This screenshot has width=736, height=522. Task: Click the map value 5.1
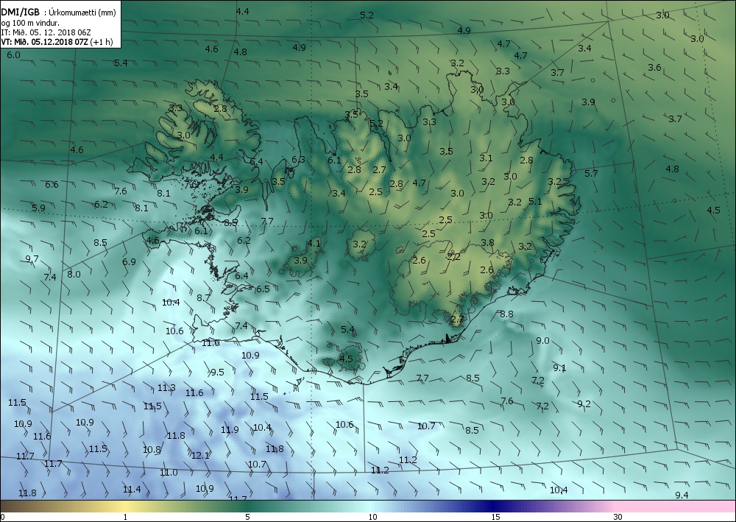[535, 202]
